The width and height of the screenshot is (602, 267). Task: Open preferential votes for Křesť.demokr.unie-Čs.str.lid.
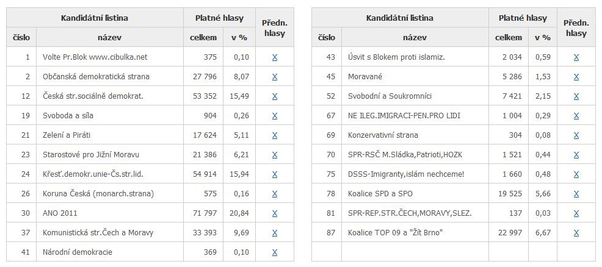coord(275,174)
